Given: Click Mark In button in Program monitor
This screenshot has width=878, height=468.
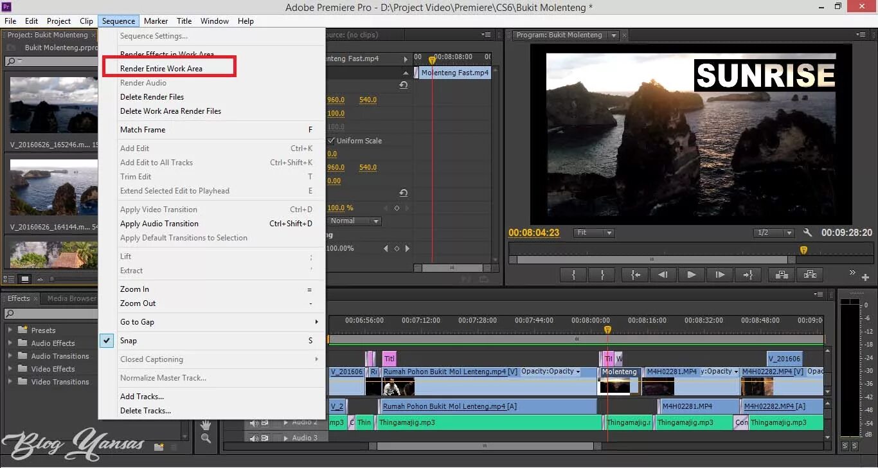Looking at the screenshot, I should click(x=573, y=274).
